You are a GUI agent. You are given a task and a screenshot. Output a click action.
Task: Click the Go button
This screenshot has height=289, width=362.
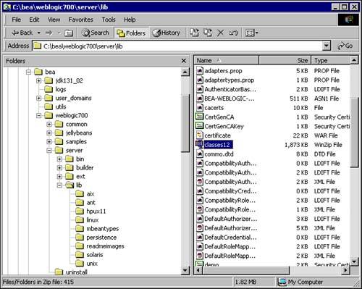[345, 46]
